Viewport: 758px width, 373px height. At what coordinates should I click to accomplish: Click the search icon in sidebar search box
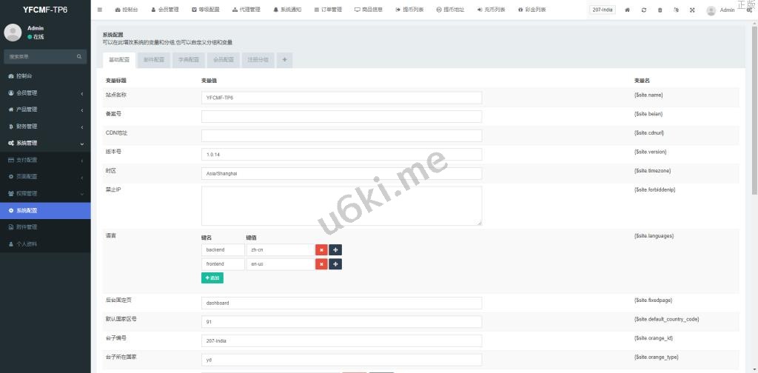click(x=80, y=56)
